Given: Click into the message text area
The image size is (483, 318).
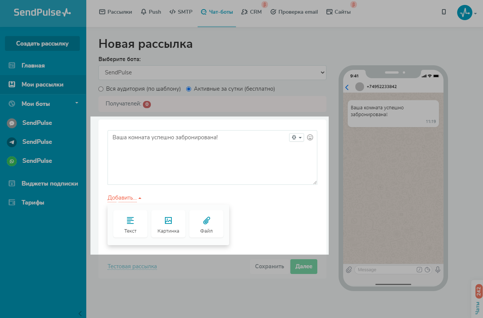Looking at the screenshot, I should tap(212, 157).
